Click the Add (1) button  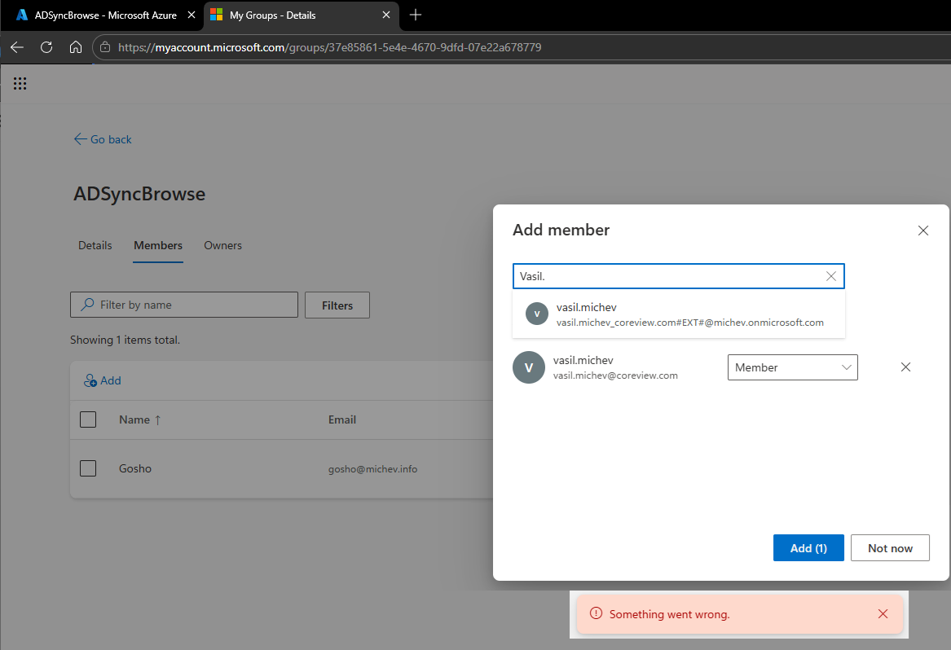point(808,548)
